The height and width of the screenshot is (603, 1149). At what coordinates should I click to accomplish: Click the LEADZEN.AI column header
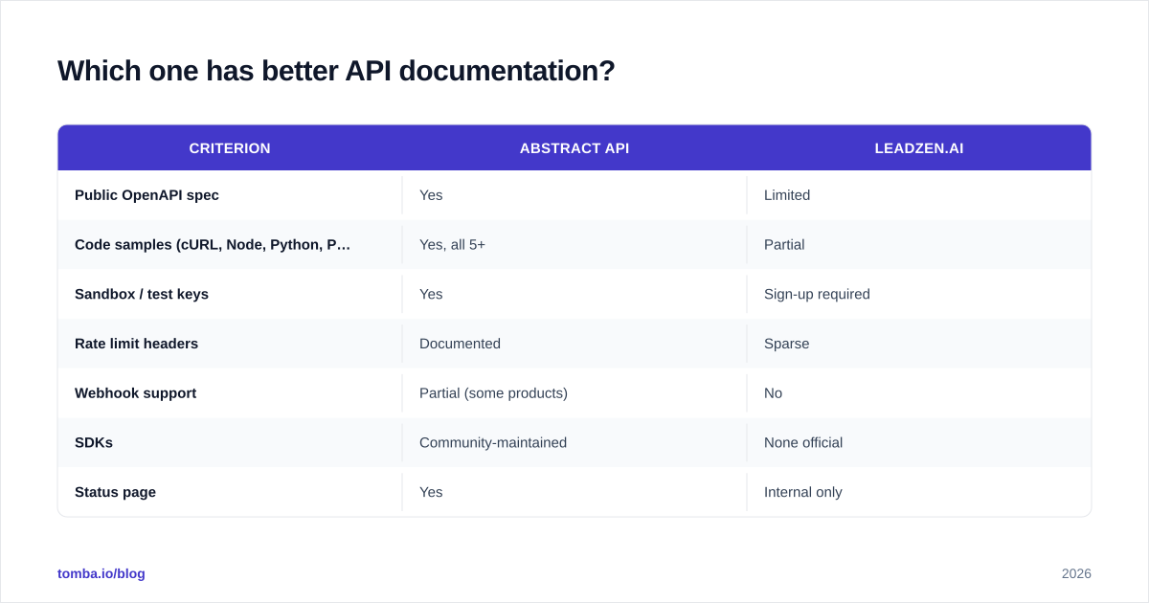(x=919, y=148)
